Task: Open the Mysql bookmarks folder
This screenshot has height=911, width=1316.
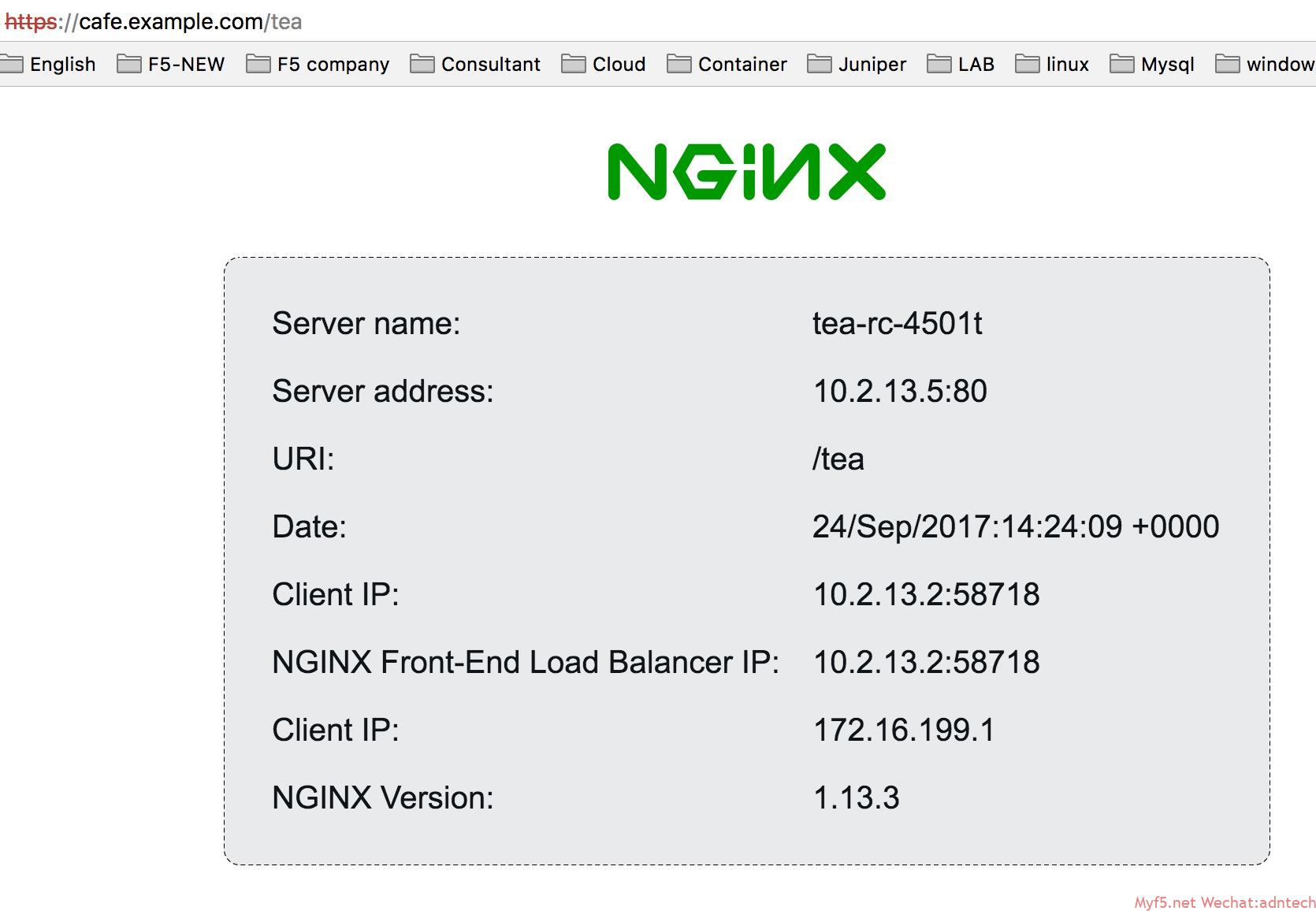Action: (x=1152, y=64)
